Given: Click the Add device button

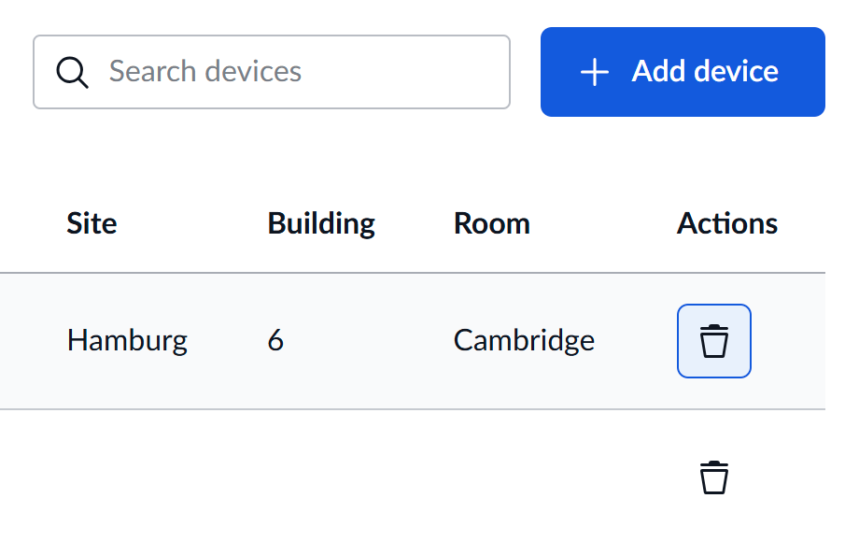Looking at the screenshot, I should (682, 71).
